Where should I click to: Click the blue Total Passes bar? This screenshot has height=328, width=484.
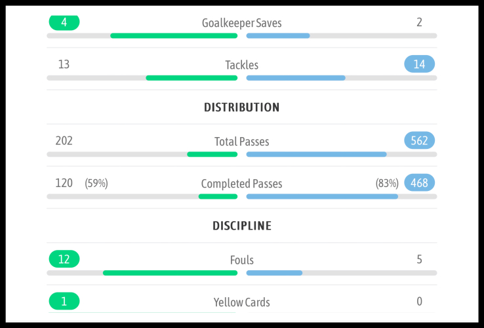coord(316,154)
